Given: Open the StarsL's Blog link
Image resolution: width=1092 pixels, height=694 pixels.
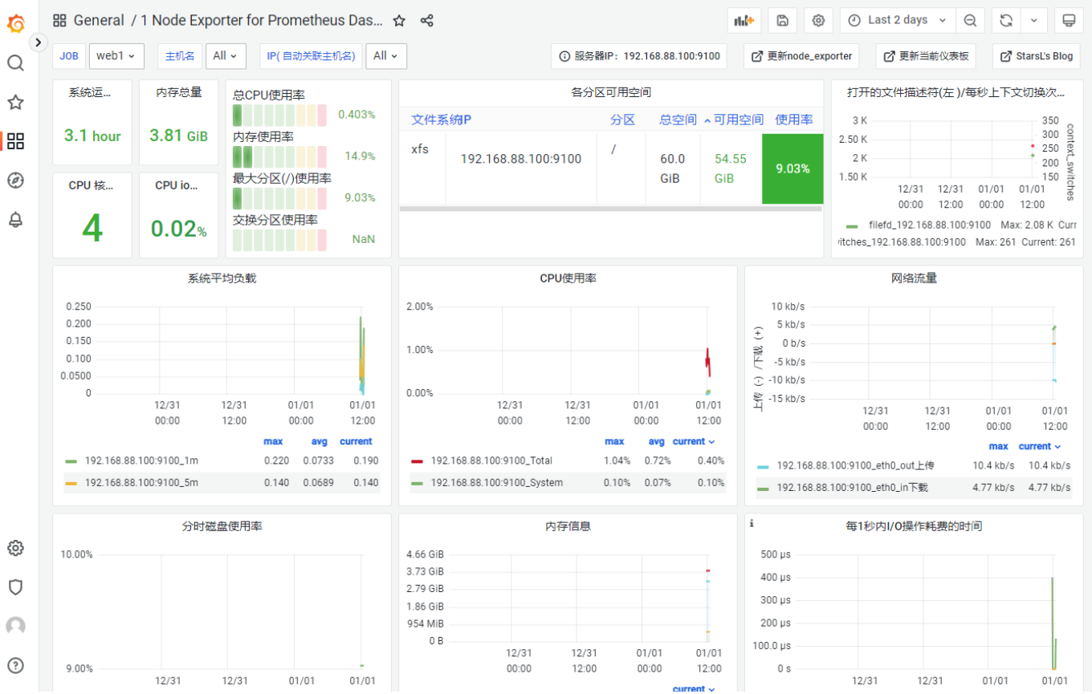Looking at the screenshot, I should coord(1037,56).
